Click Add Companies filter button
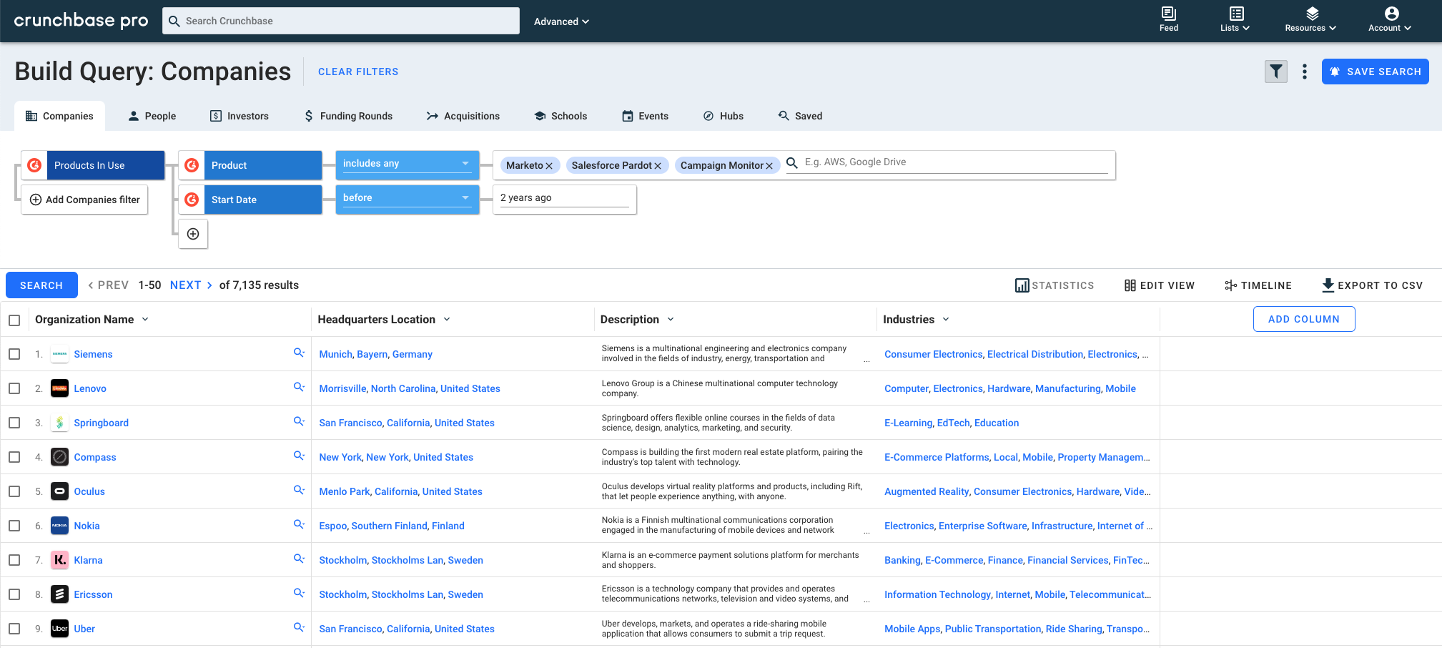1442x648 pixels. pos(84,200)
